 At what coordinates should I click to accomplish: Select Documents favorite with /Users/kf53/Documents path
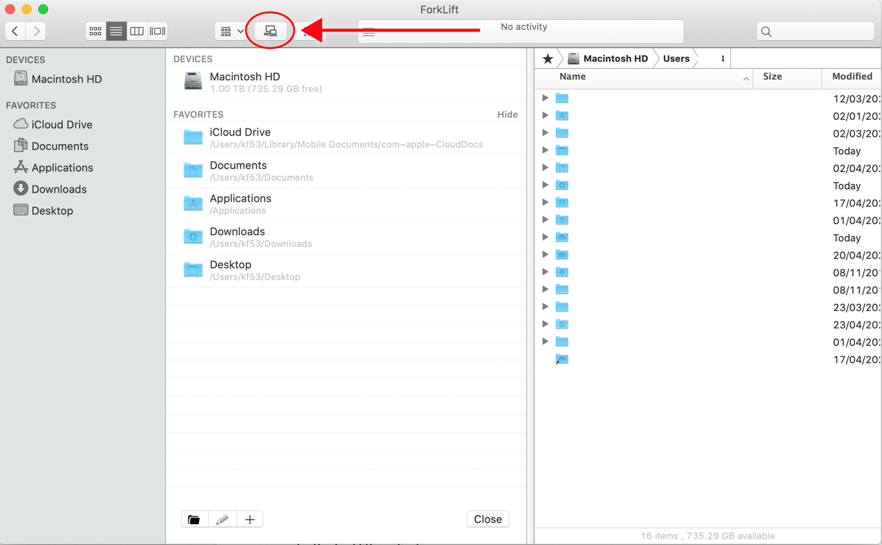click(x=346, y=171)
